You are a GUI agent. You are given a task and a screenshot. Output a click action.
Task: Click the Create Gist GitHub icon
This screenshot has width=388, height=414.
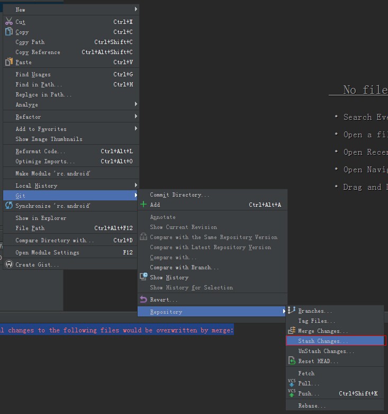[x=8, y=264]
